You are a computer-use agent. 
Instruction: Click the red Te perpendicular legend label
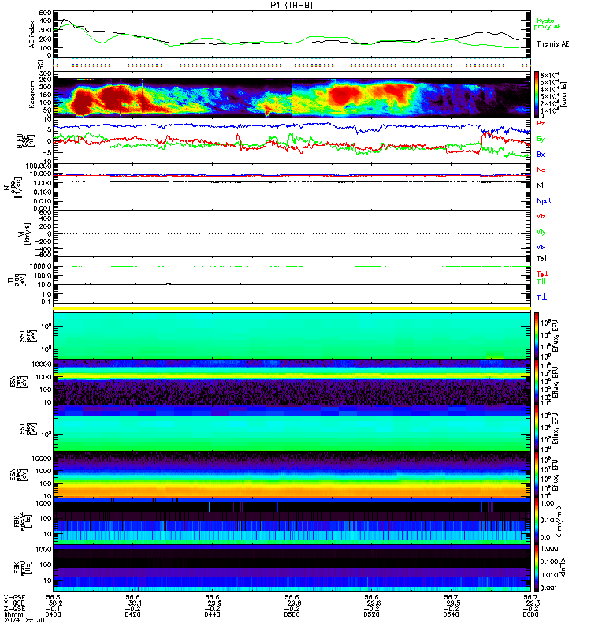542,274
